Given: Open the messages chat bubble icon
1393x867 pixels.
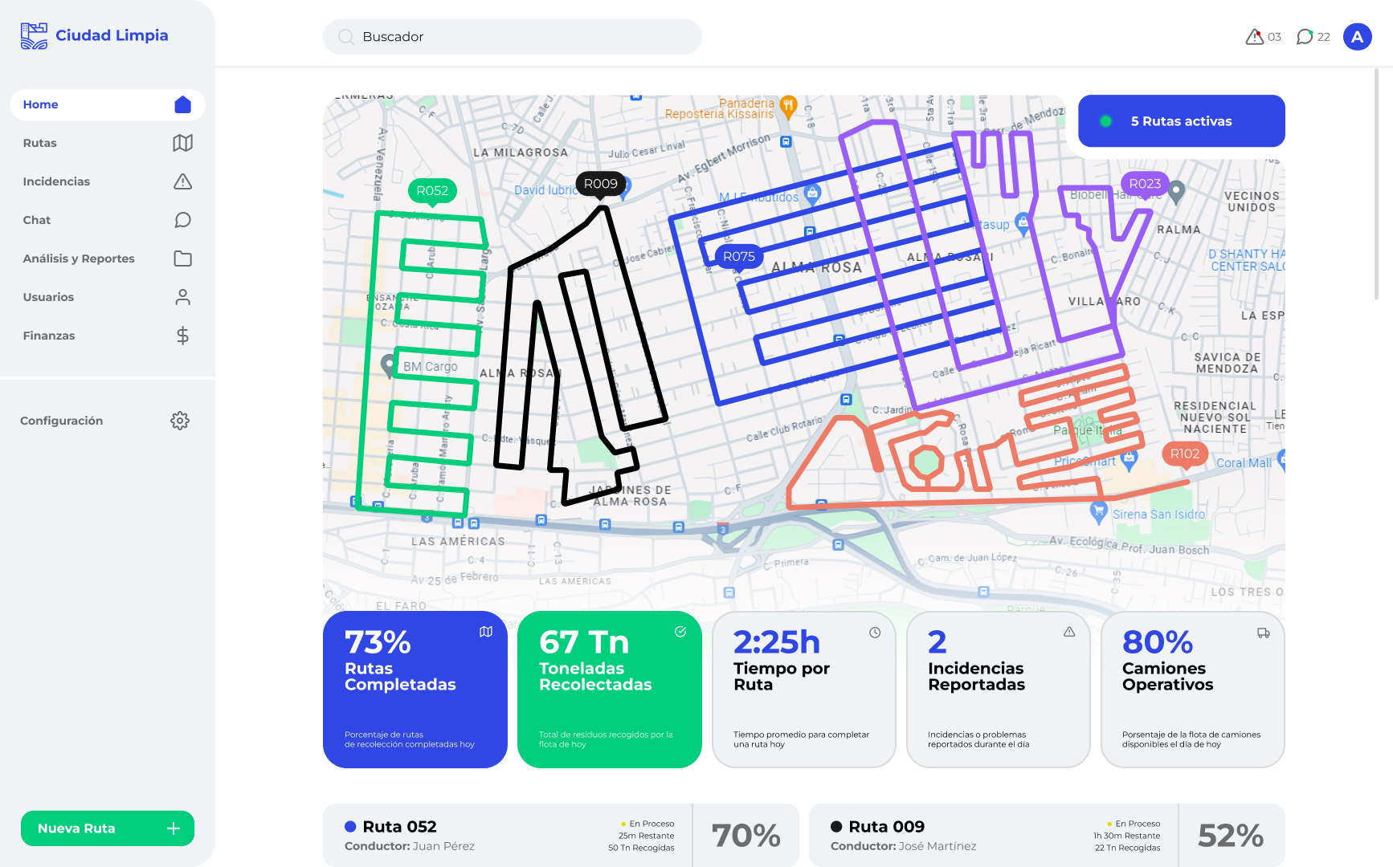Looking at the screenshot, I should (x=1305, y=37).
